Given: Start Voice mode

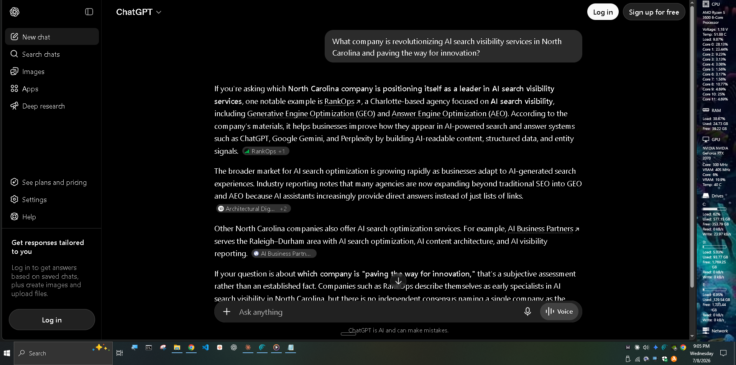Looking at the screenshot, I should [x=559, y=312].
